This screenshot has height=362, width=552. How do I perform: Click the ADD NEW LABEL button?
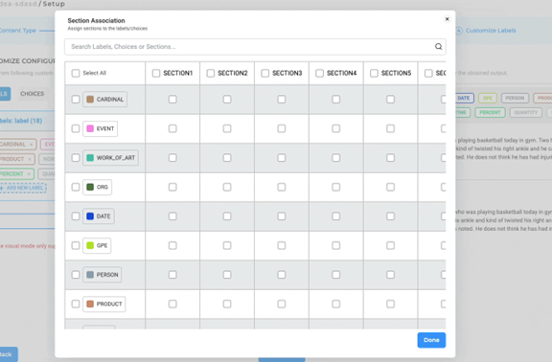point(23,188)
